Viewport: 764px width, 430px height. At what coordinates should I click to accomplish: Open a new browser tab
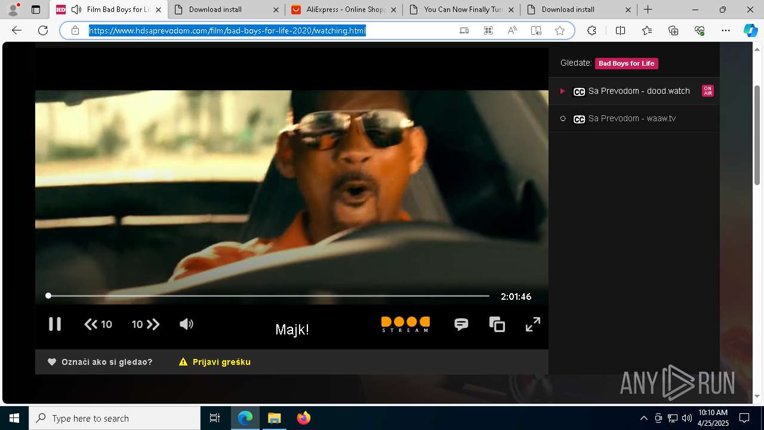[x=648, y=10]
